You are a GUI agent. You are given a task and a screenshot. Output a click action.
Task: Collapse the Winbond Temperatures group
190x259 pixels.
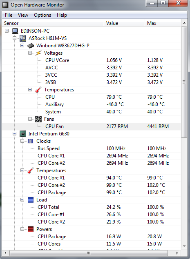[x=30, y=89]
